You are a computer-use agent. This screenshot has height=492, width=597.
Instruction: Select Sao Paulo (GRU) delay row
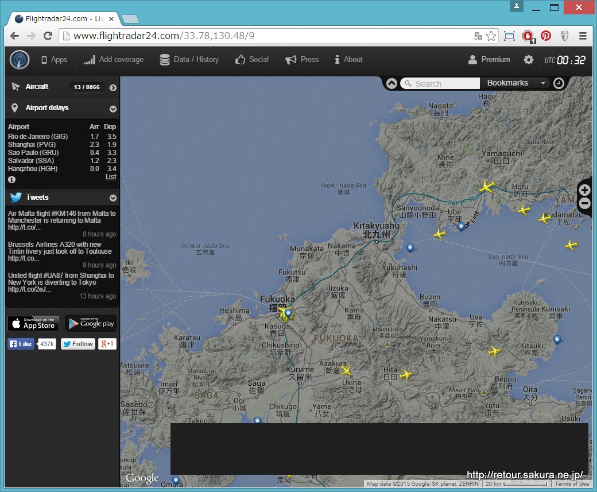[x=62, y=152]
